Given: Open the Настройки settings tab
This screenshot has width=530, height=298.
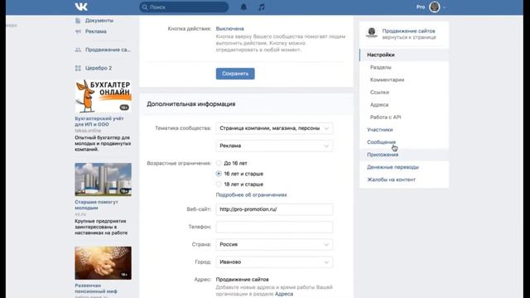Looking at the screenshot, I should click(x=404, y=55).
